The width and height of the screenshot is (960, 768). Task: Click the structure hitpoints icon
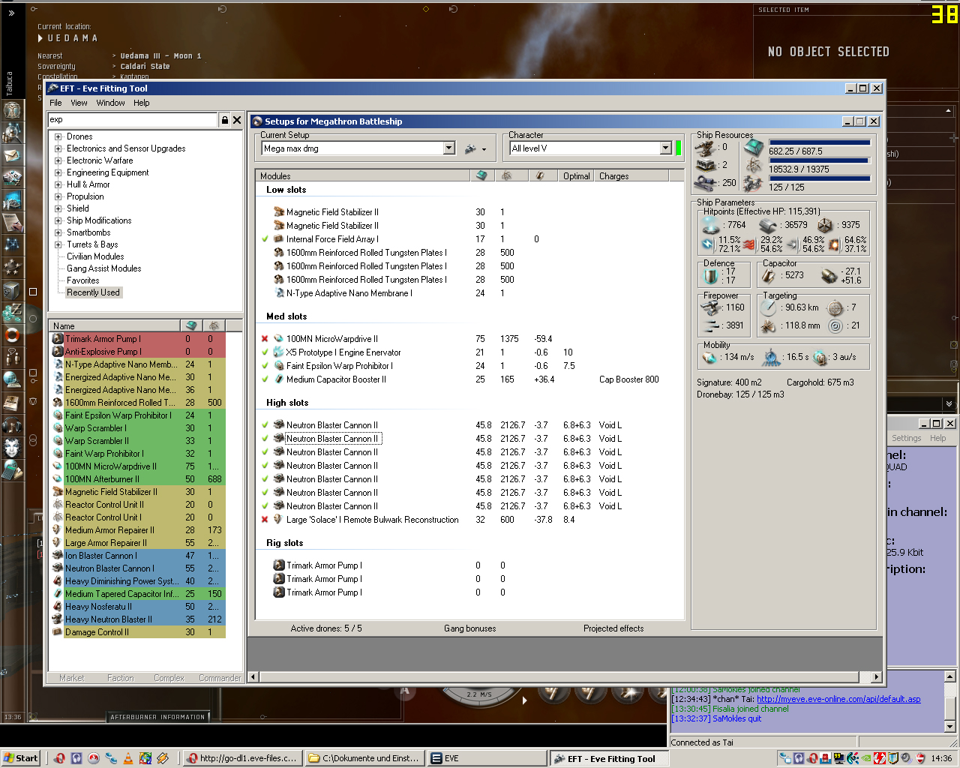[x=824, y=225]
